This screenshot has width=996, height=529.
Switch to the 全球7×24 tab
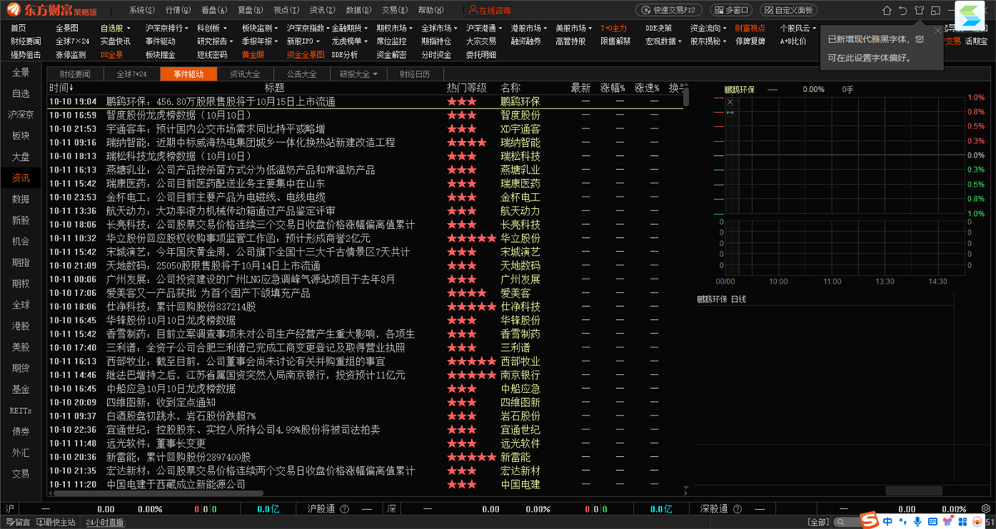131,75
